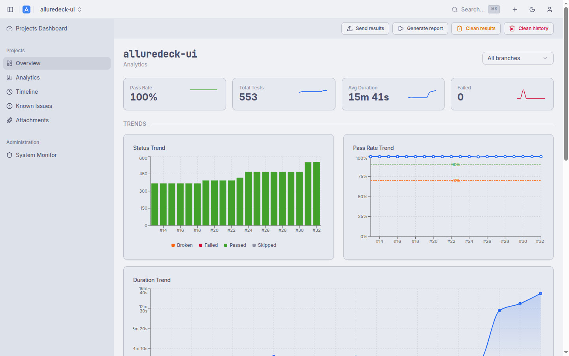
Task: Toggle Failed series in Status Trend legend
Action: click(x=208, y=245)
